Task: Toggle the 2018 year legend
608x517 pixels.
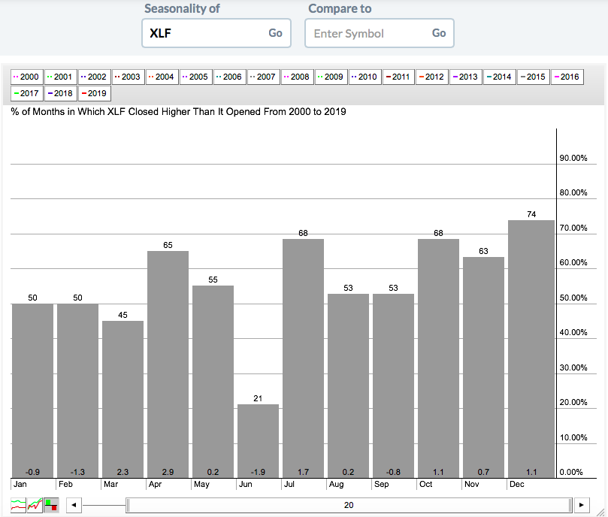Action: pos(60,93)
